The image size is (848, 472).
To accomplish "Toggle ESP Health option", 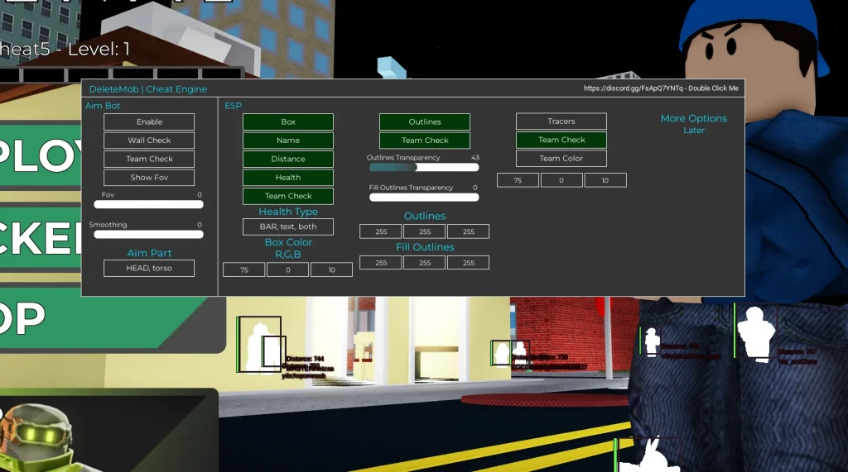I will tap(287, 177).
